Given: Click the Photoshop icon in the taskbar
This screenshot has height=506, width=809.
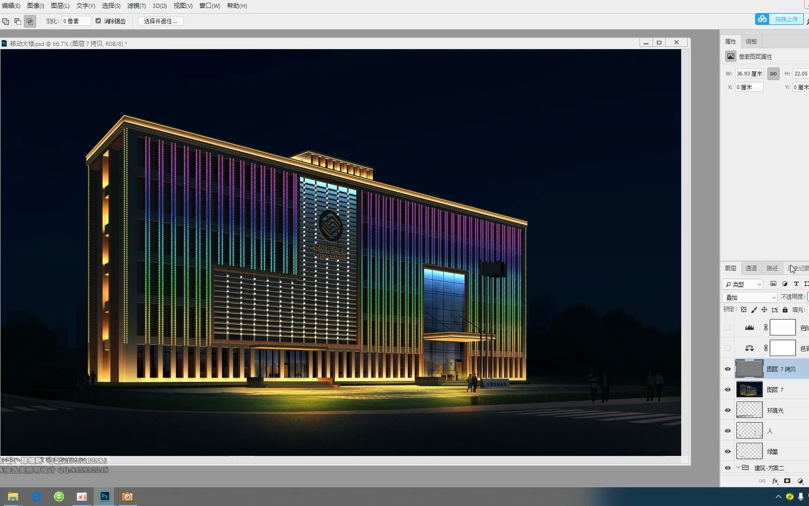Looking at the screenshot, I should point(105,497).
